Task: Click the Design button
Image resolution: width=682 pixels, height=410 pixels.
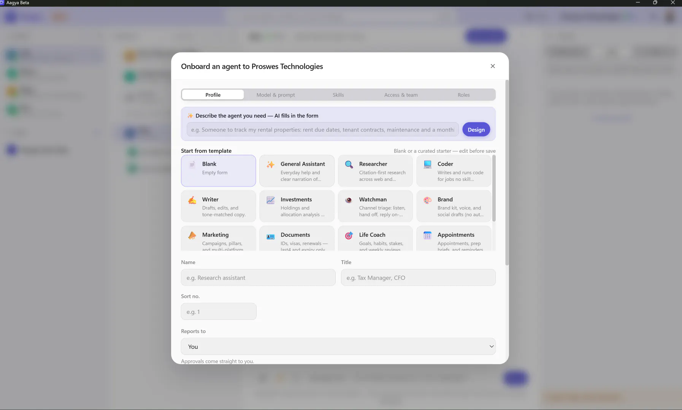Action: pyautogui.click(x=476, y=130)
